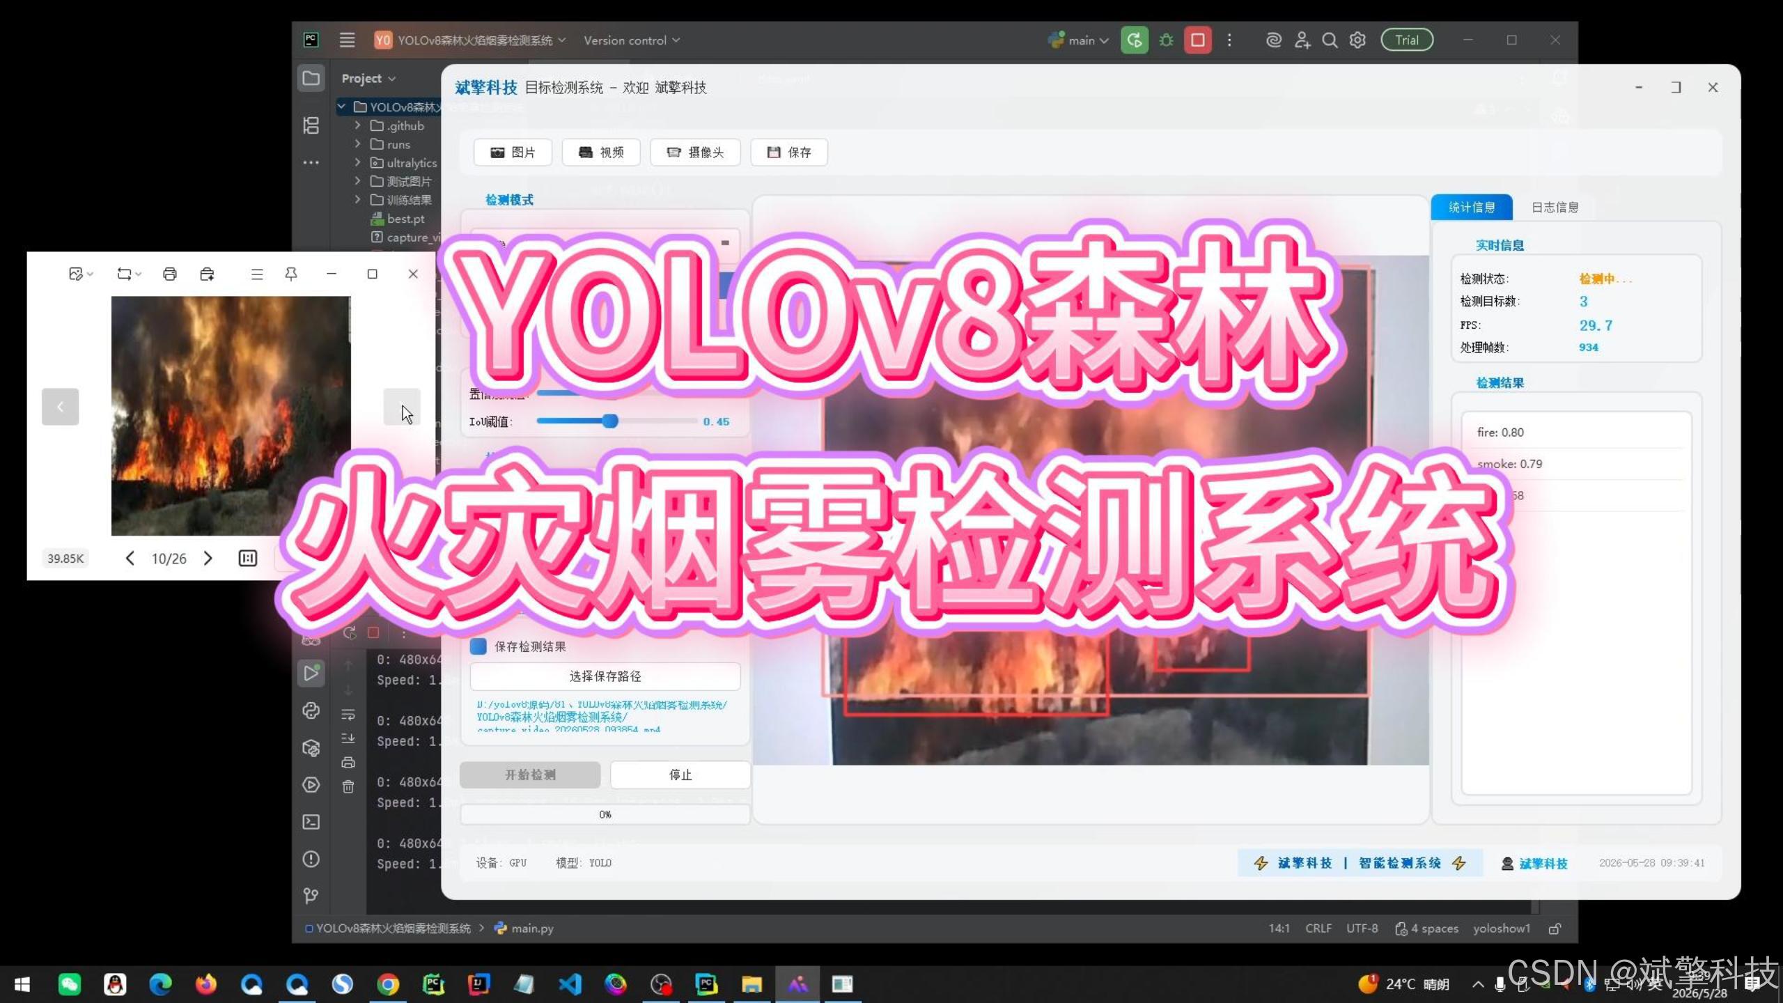Open the Terminal tool window
1783x1003 pixels.
click(x=311, y=822)
